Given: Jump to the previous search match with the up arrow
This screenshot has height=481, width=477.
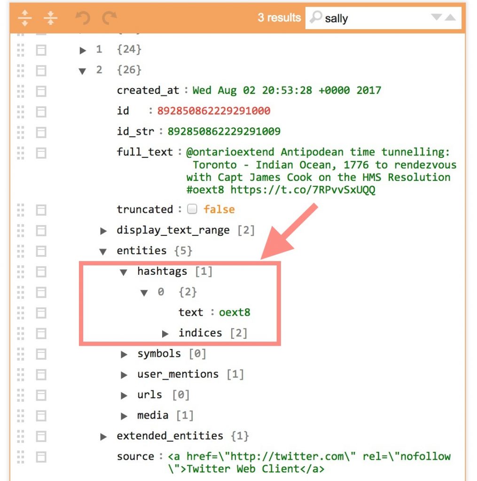Looking at the screenshot, I should click(450, 18).
